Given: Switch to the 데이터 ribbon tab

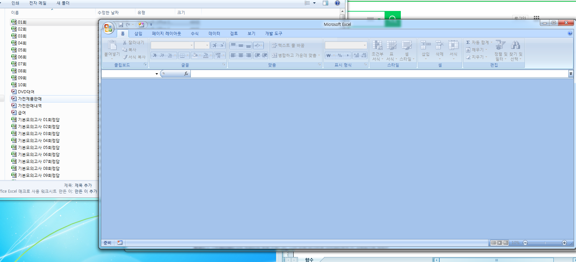Looking at the screenshot, I should [214, 33].
